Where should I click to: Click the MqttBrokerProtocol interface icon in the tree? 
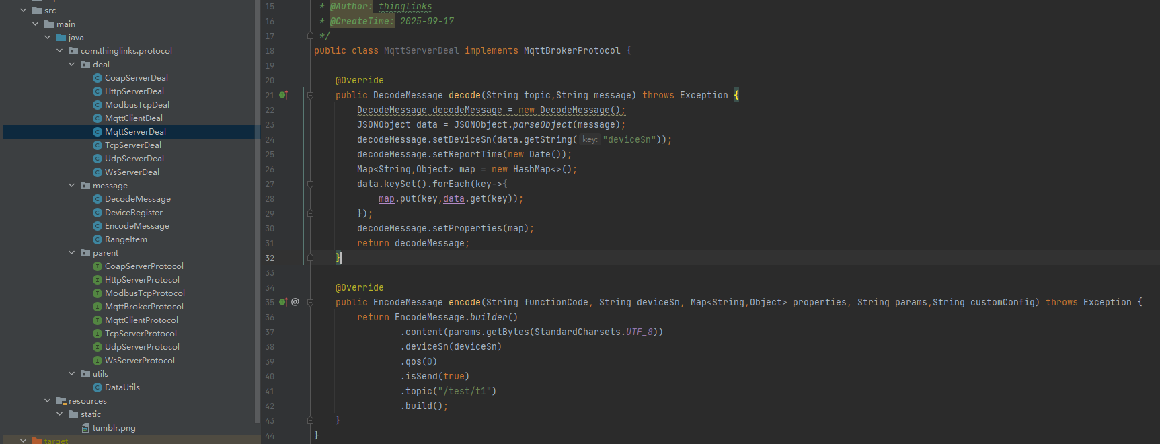pyautogui.click(x=98, y=307)
